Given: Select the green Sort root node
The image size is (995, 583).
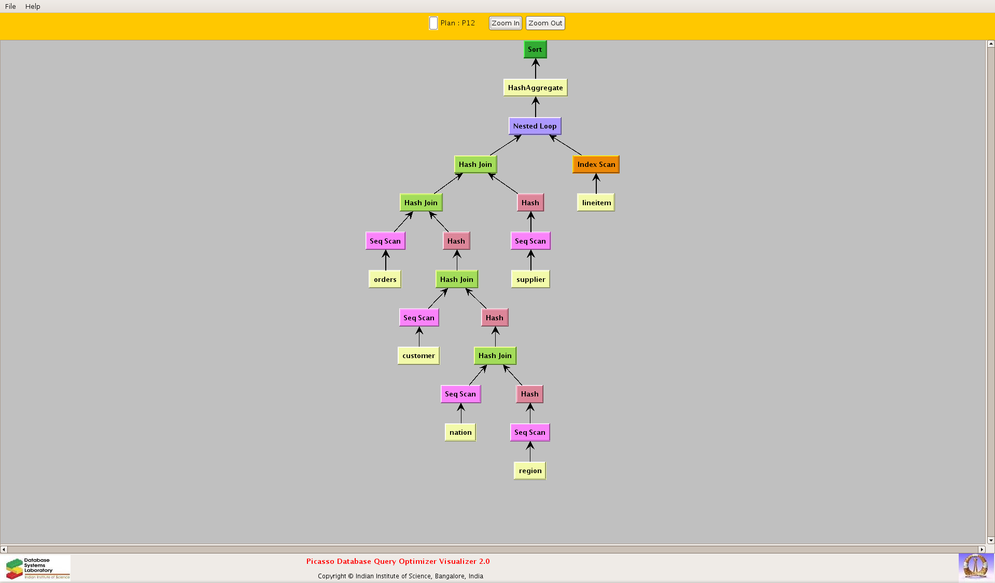Looking at the screenshot, I should click(x=535, y=50).
